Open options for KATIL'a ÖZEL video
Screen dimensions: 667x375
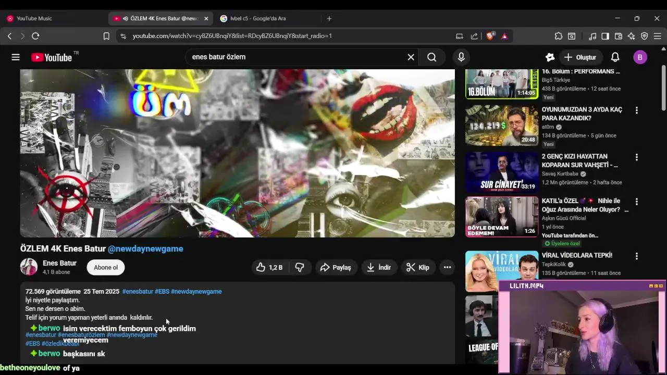click(636, 202)
